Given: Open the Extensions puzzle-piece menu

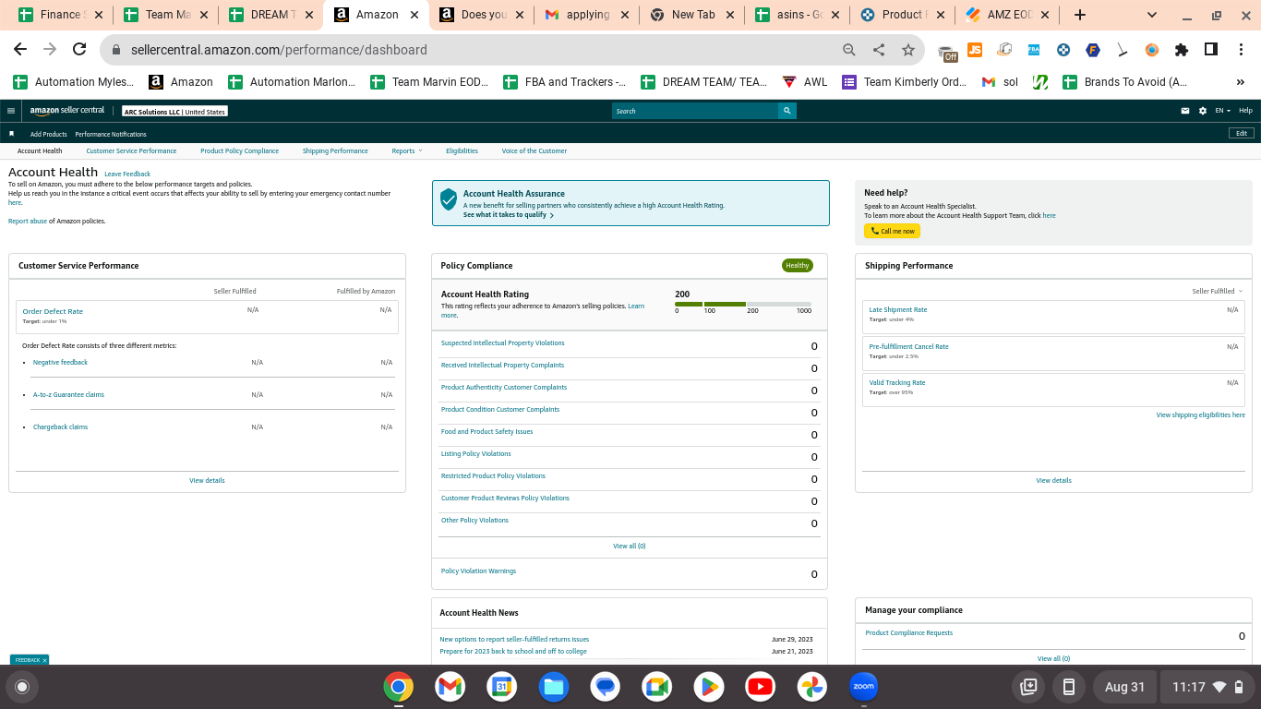Looking at the screenshot, I should coord(1182,50).
